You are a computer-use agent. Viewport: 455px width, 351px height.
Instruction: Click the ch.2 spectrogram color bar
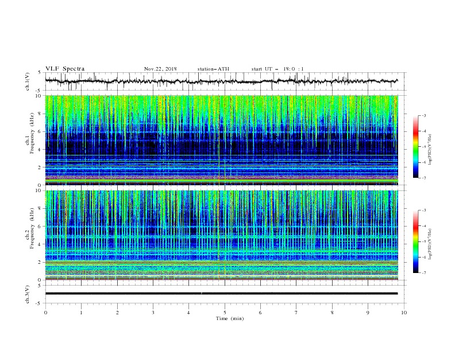point(415,241)
